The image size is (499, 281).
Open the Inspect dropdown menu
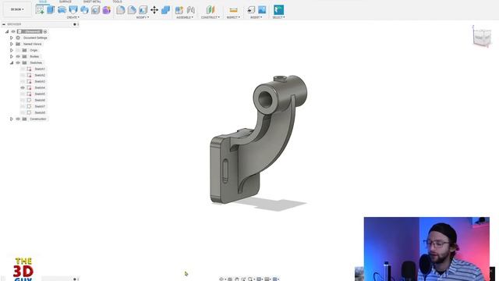[x=233, y=17]
